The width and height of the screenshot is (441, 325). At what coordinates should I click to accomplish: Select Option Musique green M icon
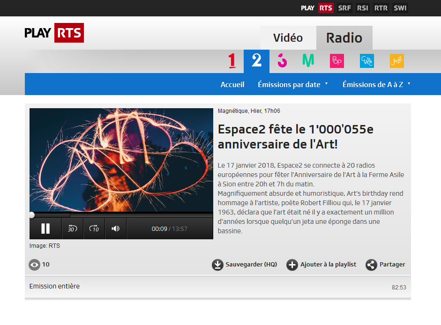coord(308,60)
